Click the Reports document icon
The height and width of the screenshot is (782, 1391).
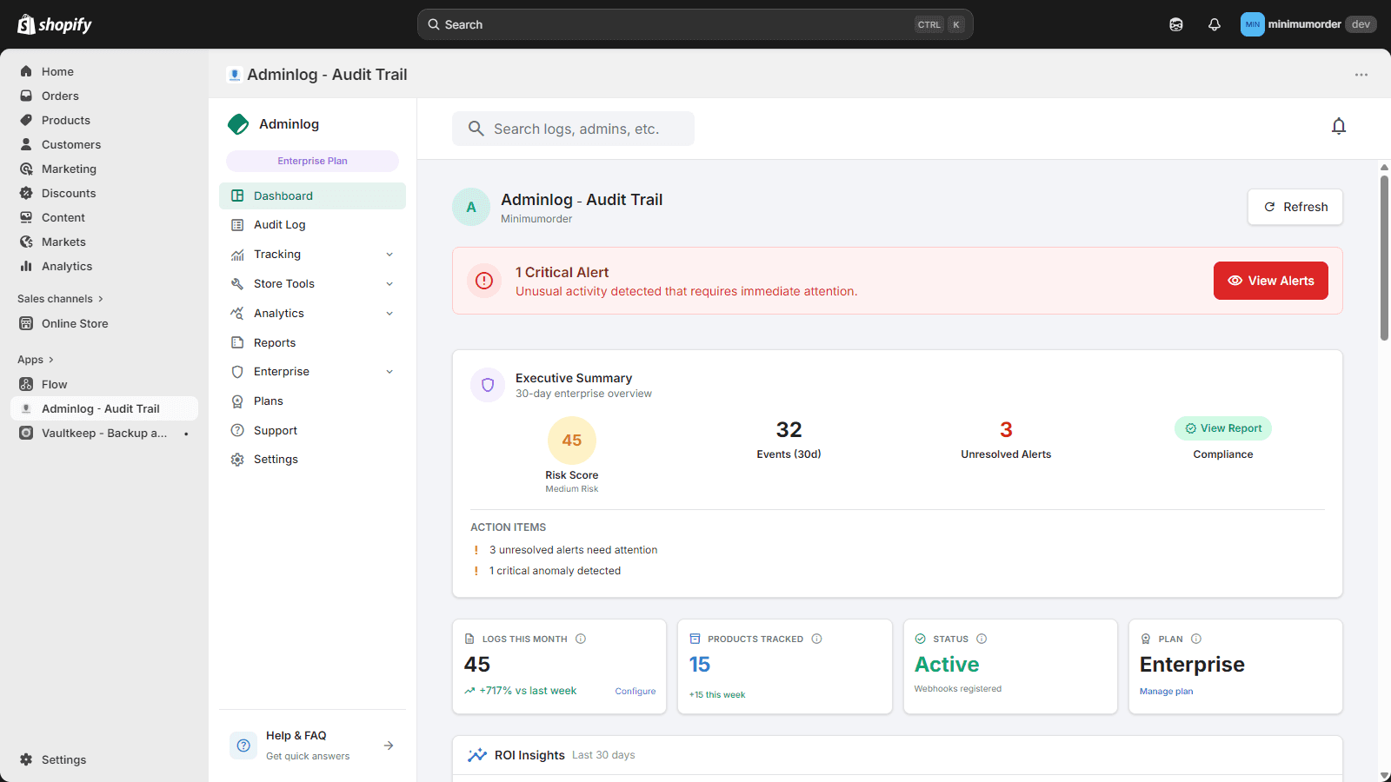click(x=237, y=342)
